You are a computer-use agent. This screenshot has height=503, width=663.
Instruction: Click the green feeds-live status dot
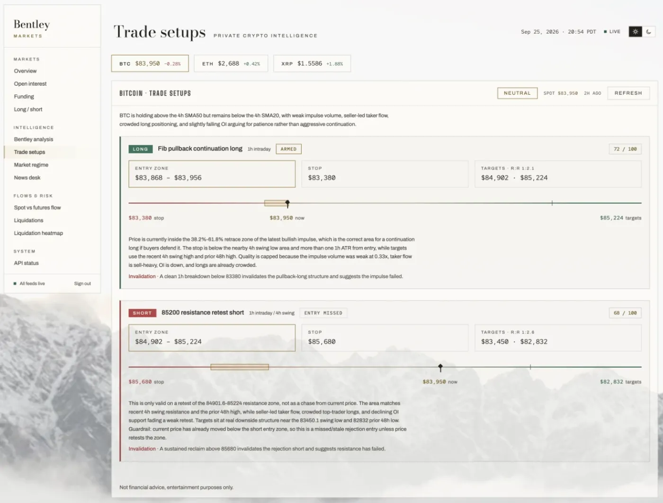tap(15, 283)
